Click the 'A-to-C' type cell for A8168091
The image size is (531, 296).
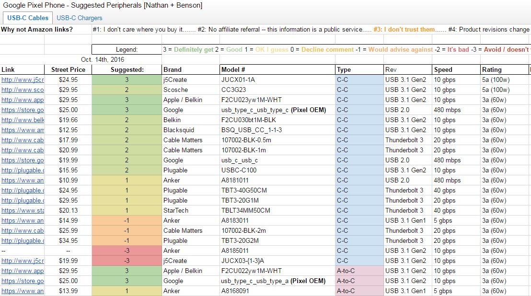click(x=359, y=291)
